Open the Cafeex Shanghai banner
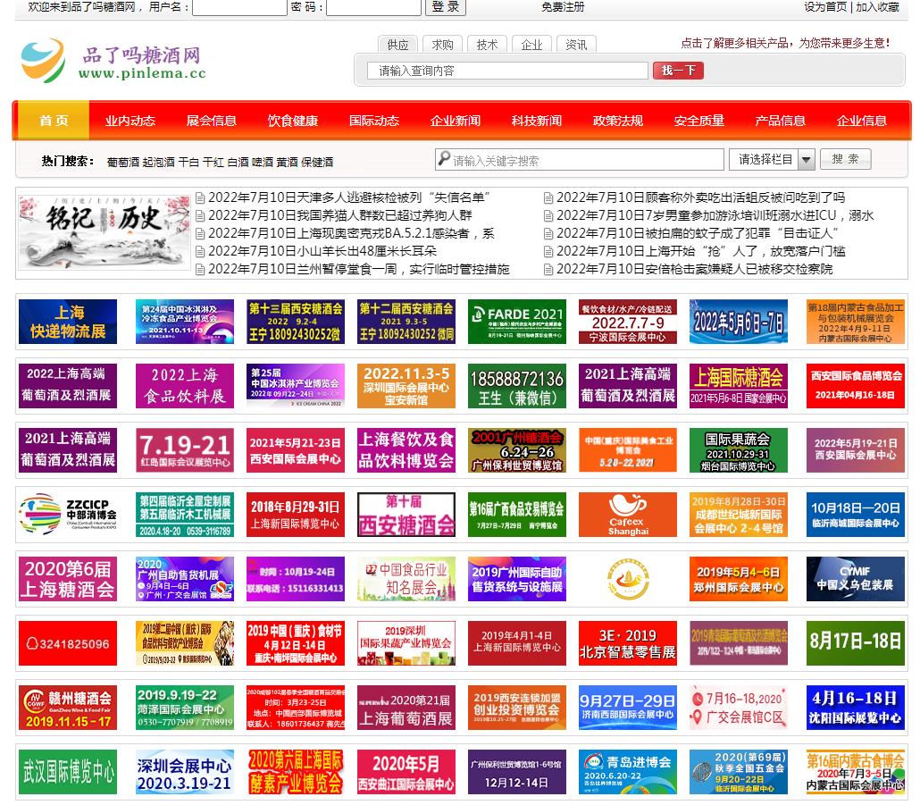 pyautogui.click(x=628, y=515)
